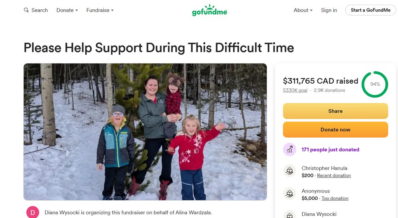Click the trending arrow donation icon
398x218 pixels.
point(290,150)
